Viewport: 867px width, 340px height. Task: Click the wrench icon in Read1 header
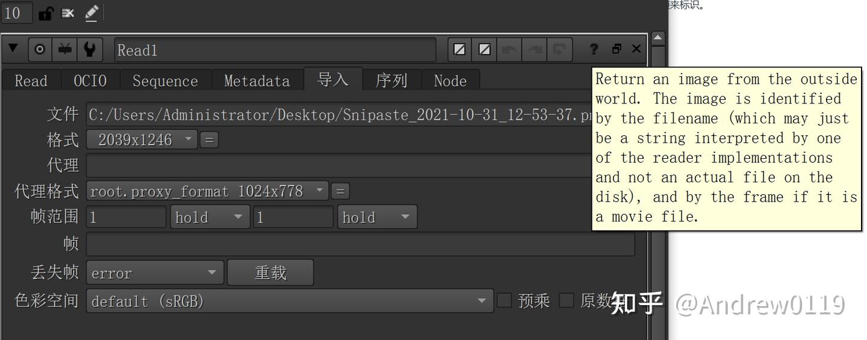click(x=90, y=50)
